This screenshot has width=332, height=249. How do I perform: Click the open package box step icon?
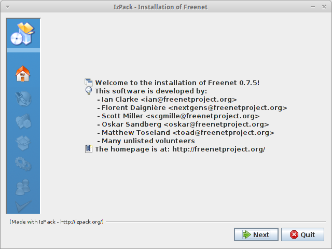pyautogui.click(x=23, y=143)
